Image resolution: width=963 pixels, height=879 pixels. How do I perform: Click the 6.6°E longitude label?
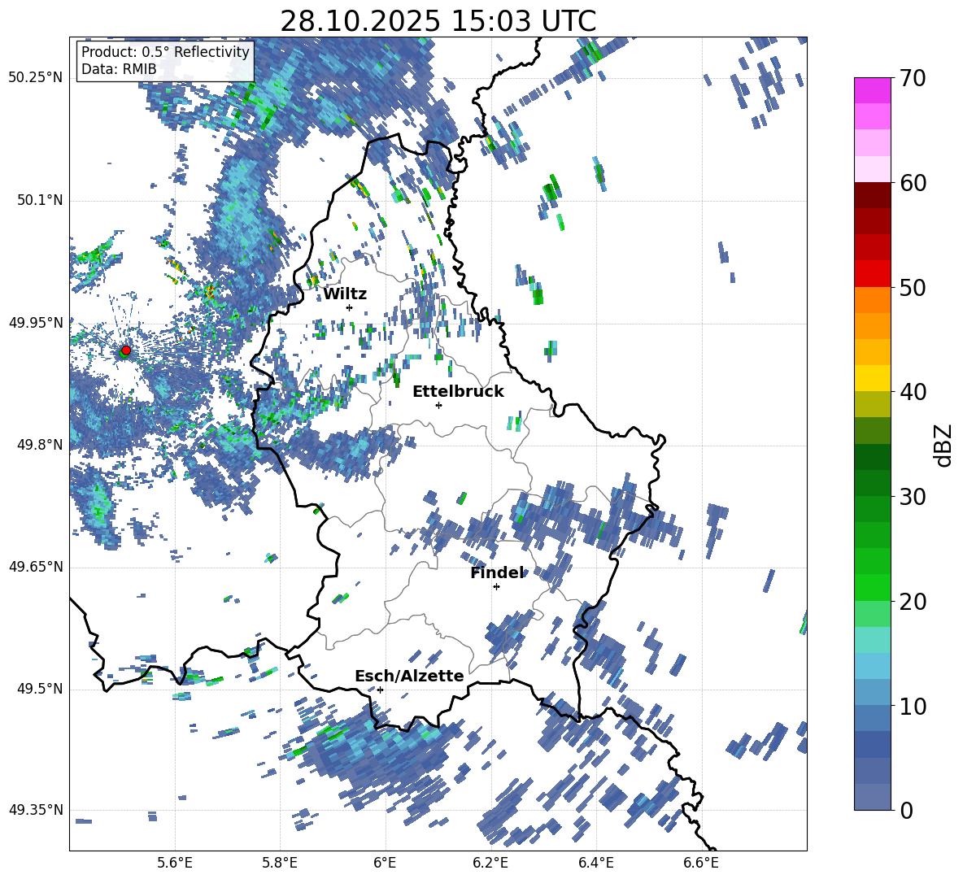701,864
